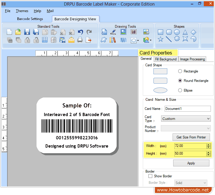The image size is (215, 195).
Task: Click the Card Name input field
Action: 188,109
